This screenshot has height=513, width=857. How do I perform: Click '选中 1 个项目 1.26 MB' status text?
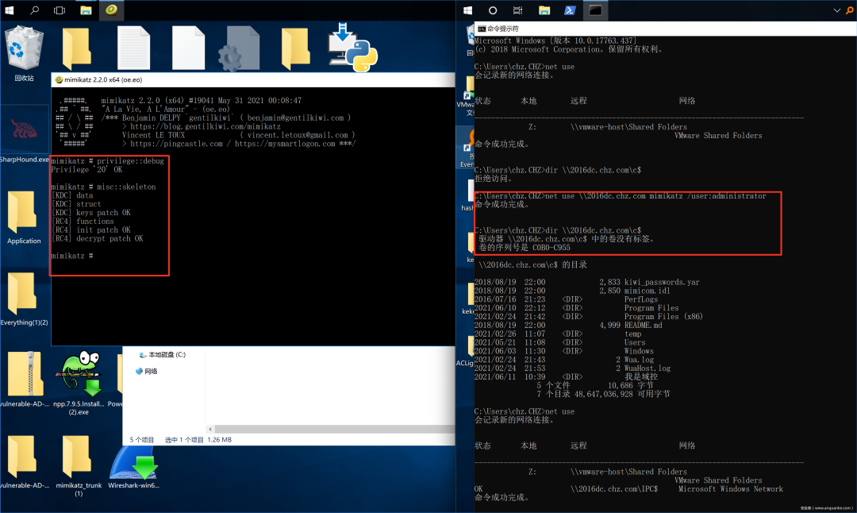pos(198,440)
